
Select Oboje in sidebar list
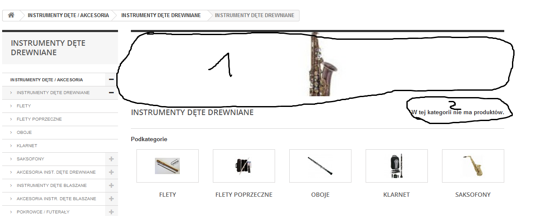tap(24, 133)
